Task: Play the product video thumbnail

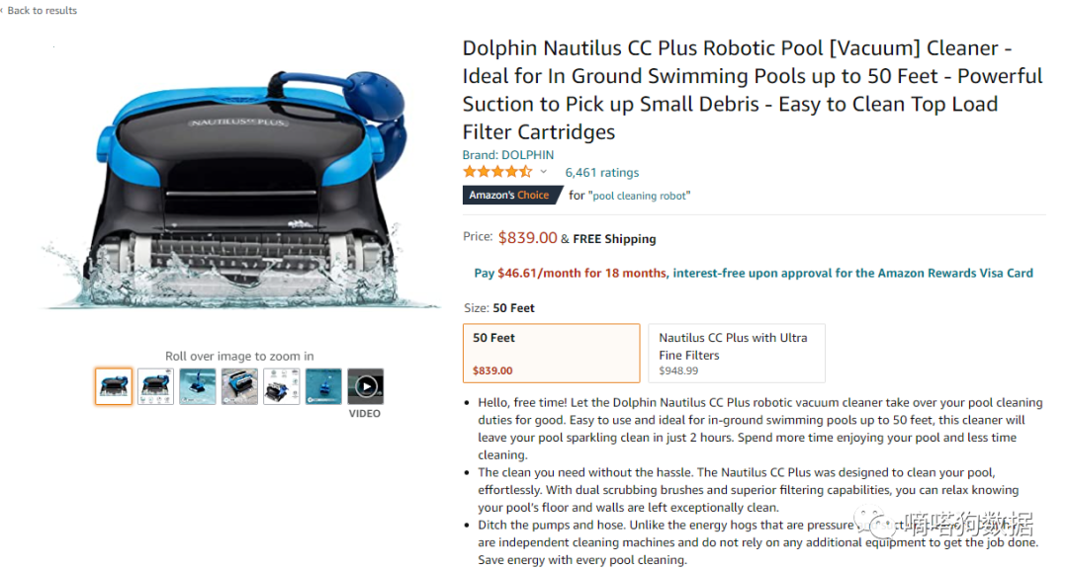Action: (366, 386)
